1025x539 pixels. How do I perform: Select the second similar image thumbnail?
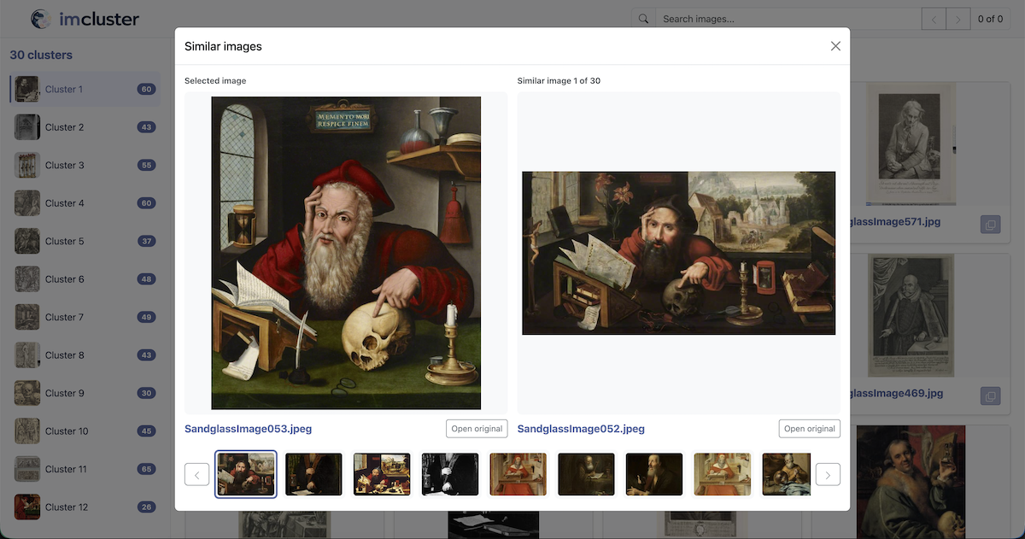[313, 474]
